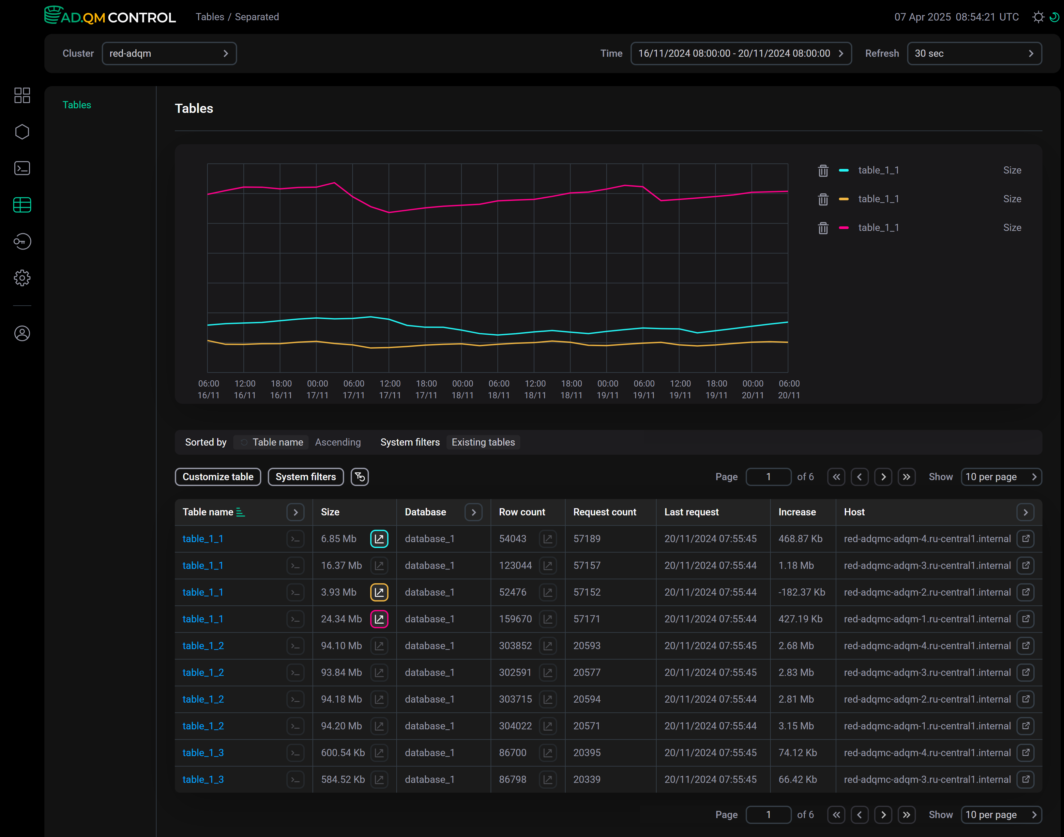Click the top Page number input field
The image size is (1064, 837).
tap(768, 477)
